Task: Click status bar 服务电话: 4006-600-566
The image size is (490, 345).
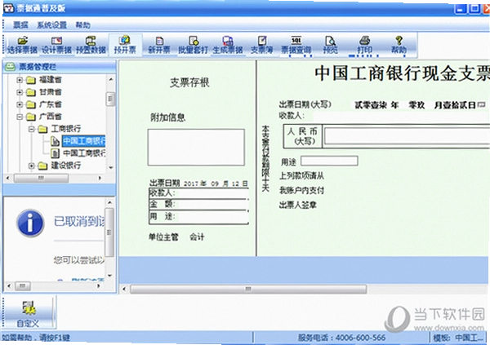Action: coord(341,338)
